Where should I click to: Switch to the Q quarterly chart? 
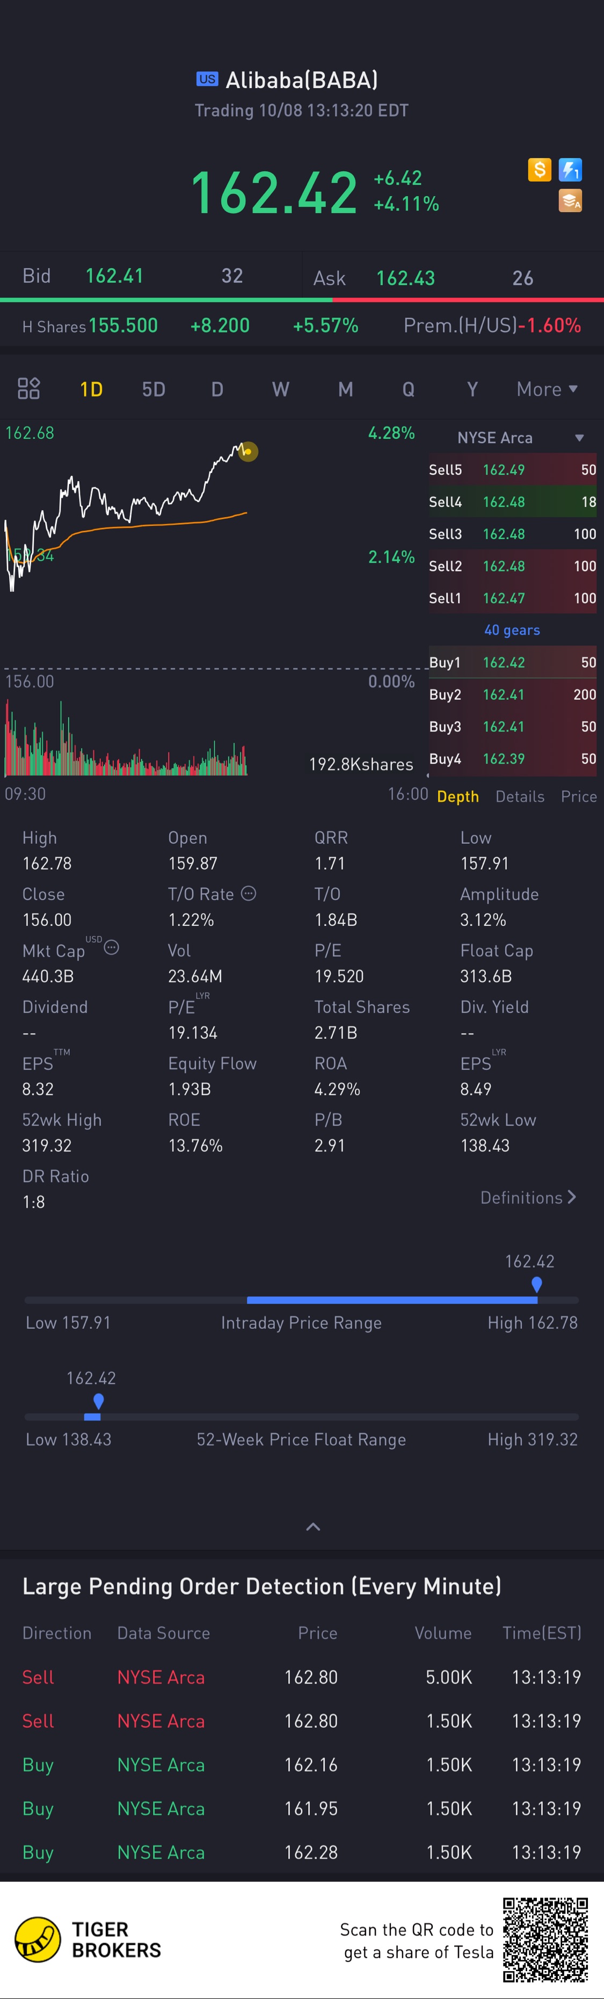[408, 389]
